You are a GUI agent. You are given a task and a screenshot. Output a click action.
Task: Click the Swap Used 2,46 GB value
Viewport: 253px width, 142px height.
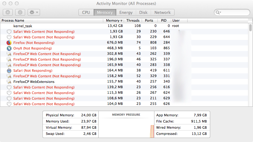click(x=90, y=134)
